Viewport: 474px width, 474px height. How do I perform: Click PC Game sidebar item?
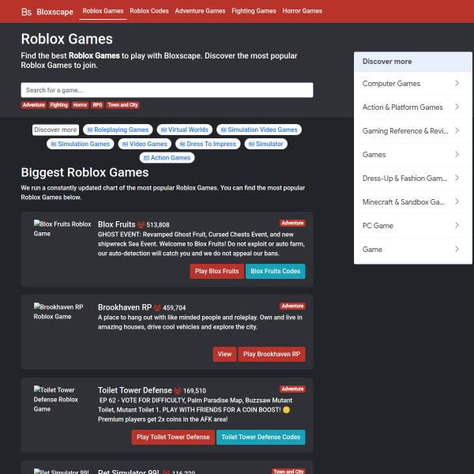(413, 225)
